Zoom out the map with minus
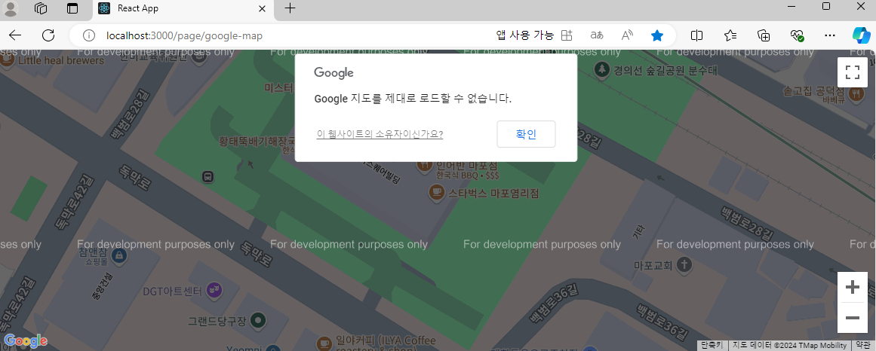The height and width of the screenshot is (351, 876). [852, 318]
